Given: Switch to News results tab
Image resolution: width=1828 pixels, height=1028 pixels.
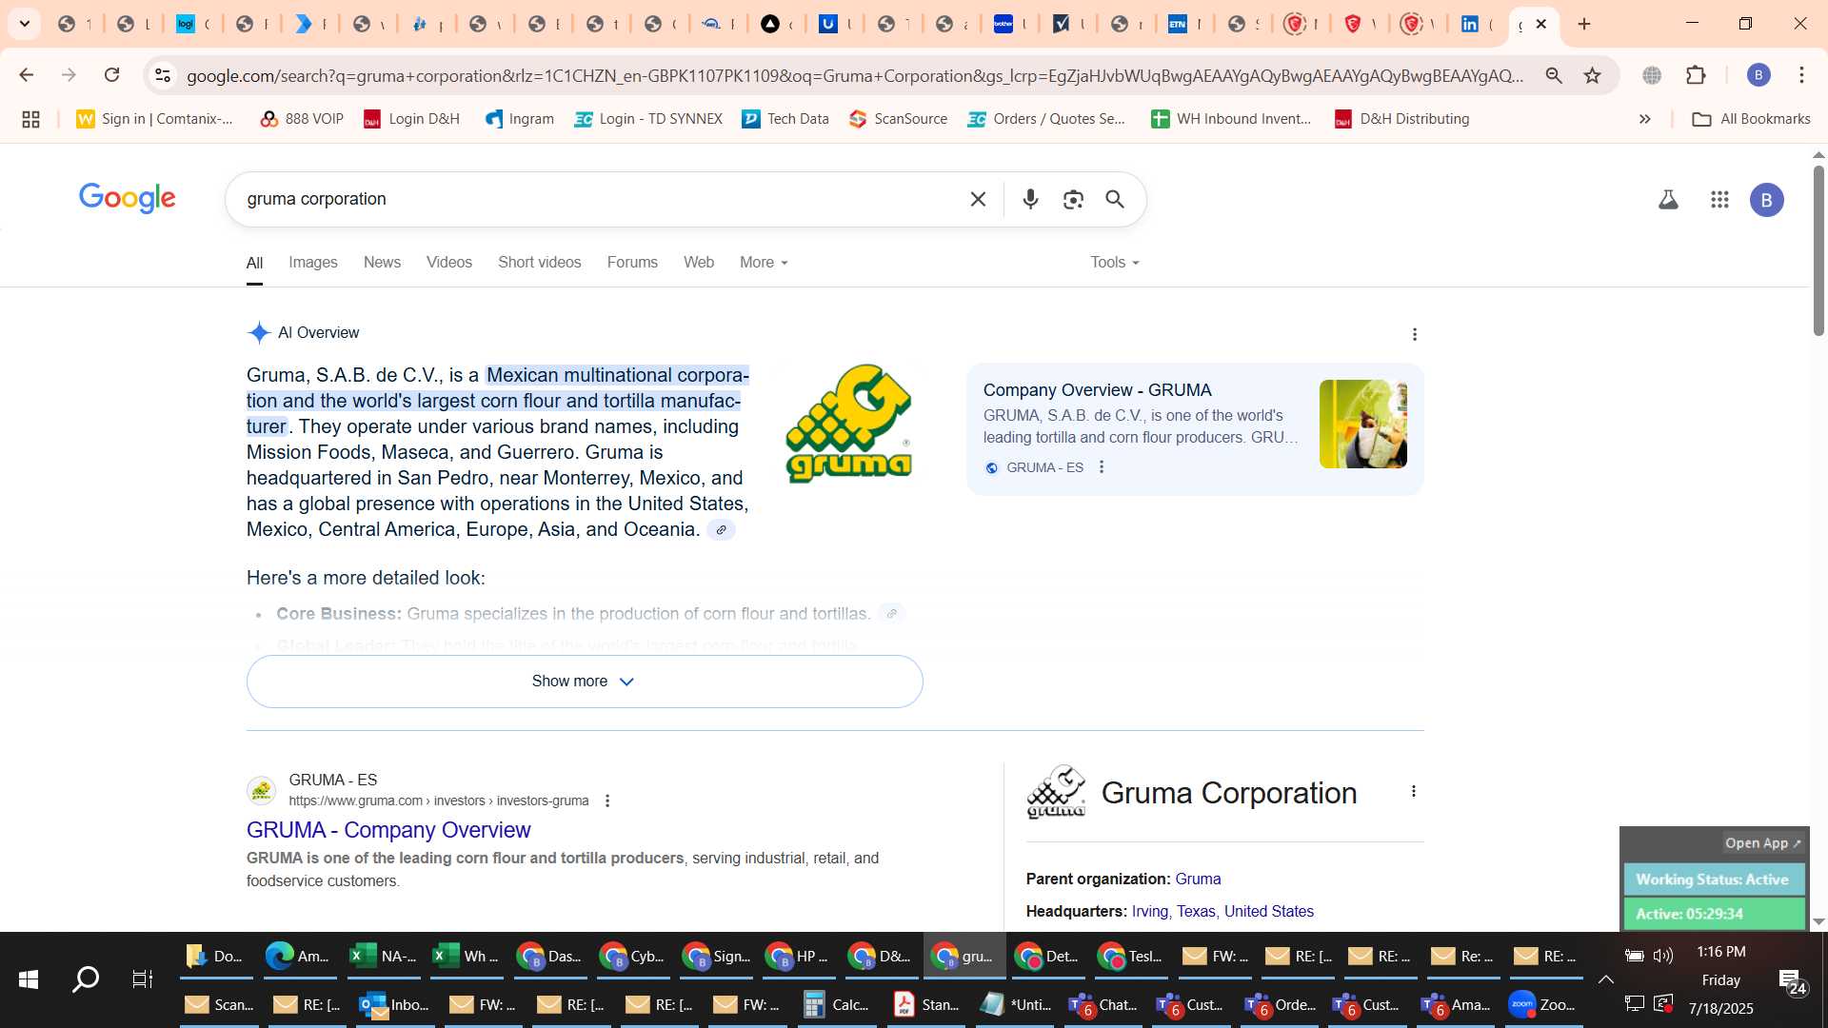Looking at the screenshot, I should click(x=382, y=263).
